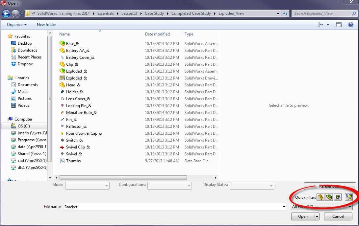The height and width of the screenshot is (226, 359).
Task: Click the help question mark icon
Action: (x=351, y=25)
